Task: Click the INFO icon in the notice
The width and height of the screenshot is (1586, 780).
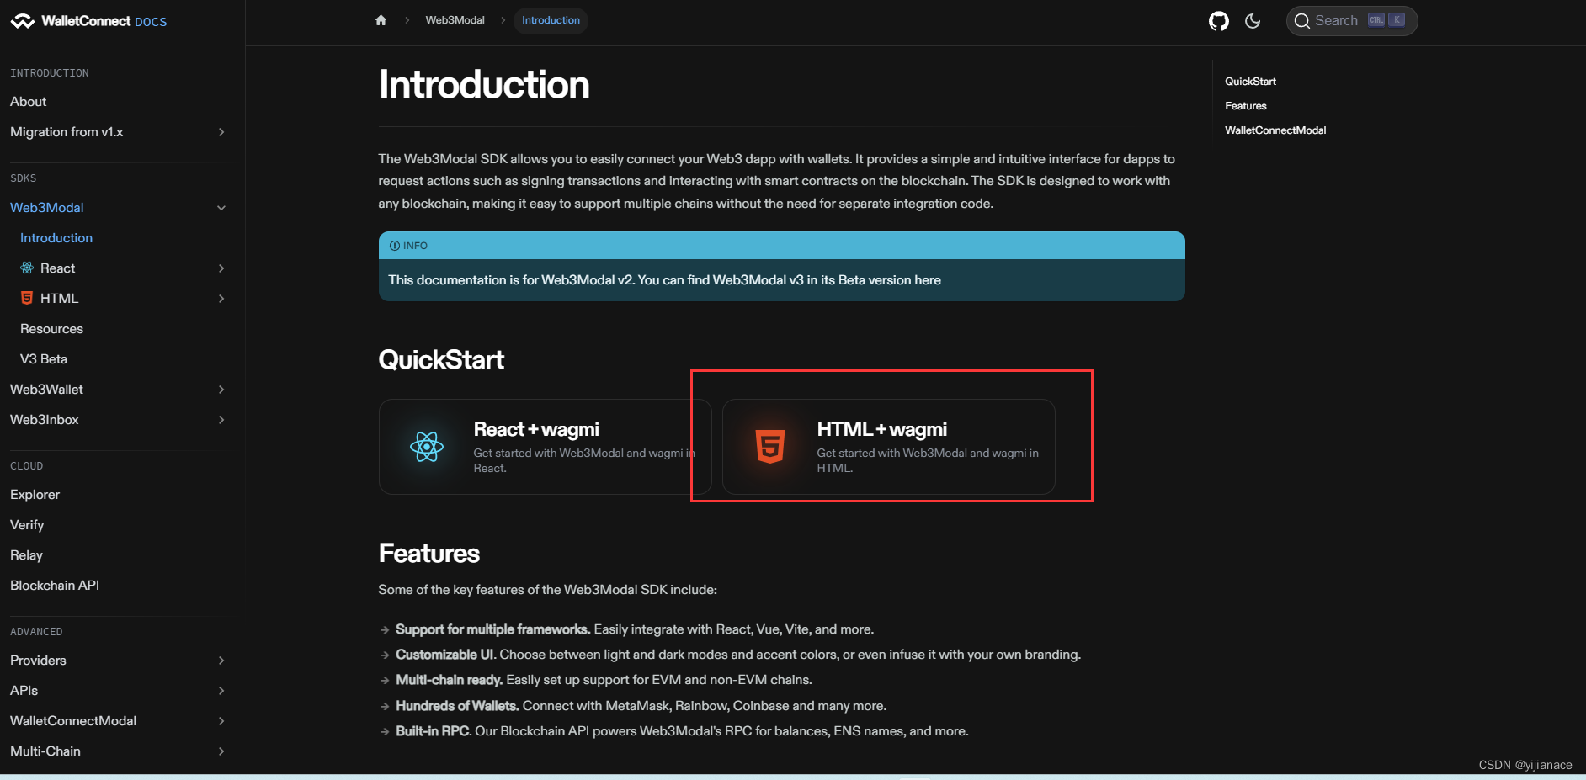Action: coord(395,246)
